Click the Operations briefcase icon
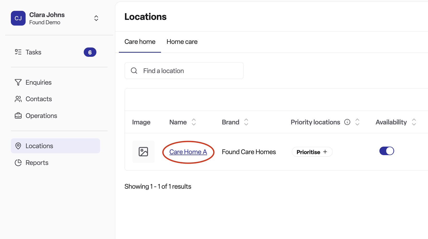Image resolution: width=428 pixels, height=239 pixels. pos(18,116)
